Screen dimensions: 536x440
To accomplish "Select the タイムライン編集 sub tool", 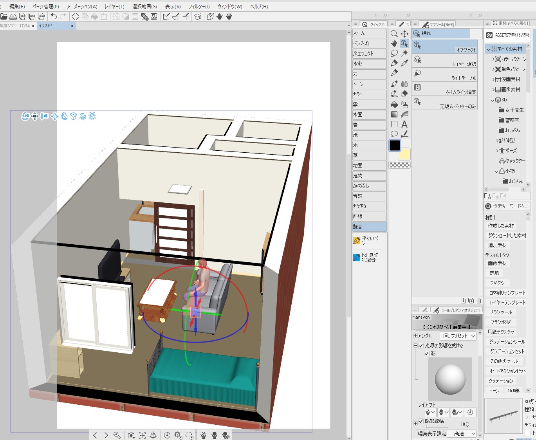I will [x=444, y=89].
